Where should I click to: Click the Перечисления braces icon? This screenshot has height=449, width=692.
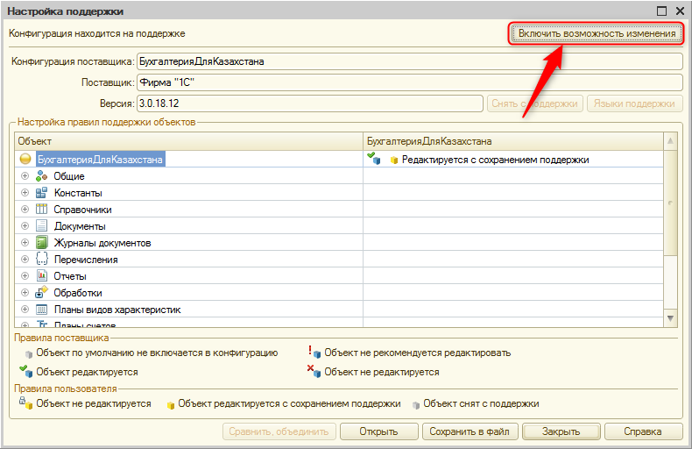[41, 260]
